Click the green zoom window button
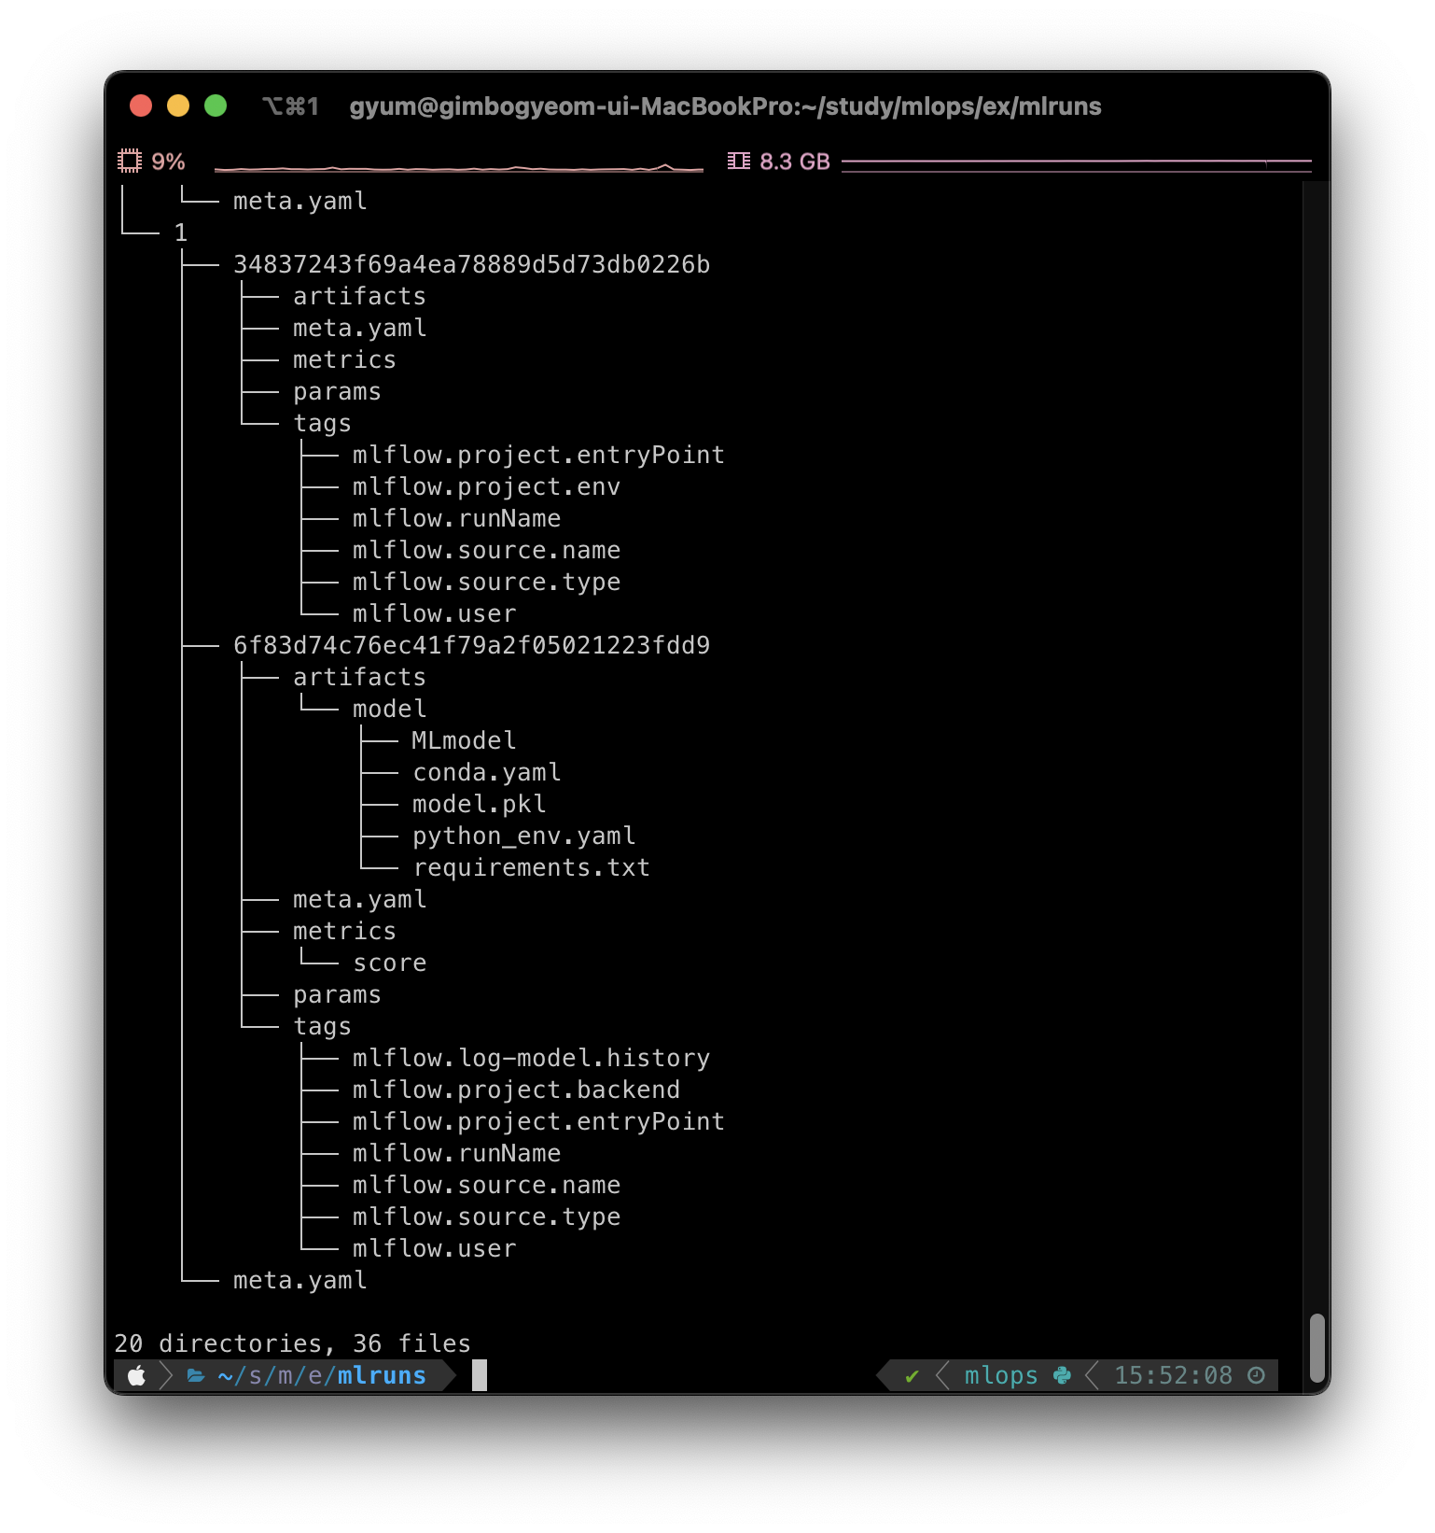Screen dimensions: 1435x1533 [x=216, y=105]
